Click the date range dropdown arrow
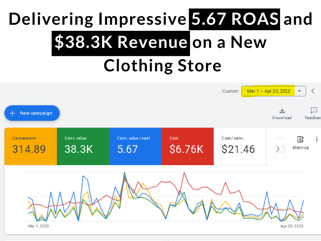Viewport: 321px width, 241px height. point(299,91)
